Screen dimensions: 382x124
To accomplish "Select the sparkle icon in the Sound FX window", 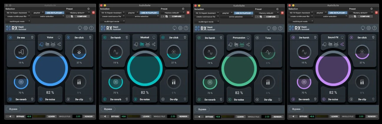I will 342,44.
